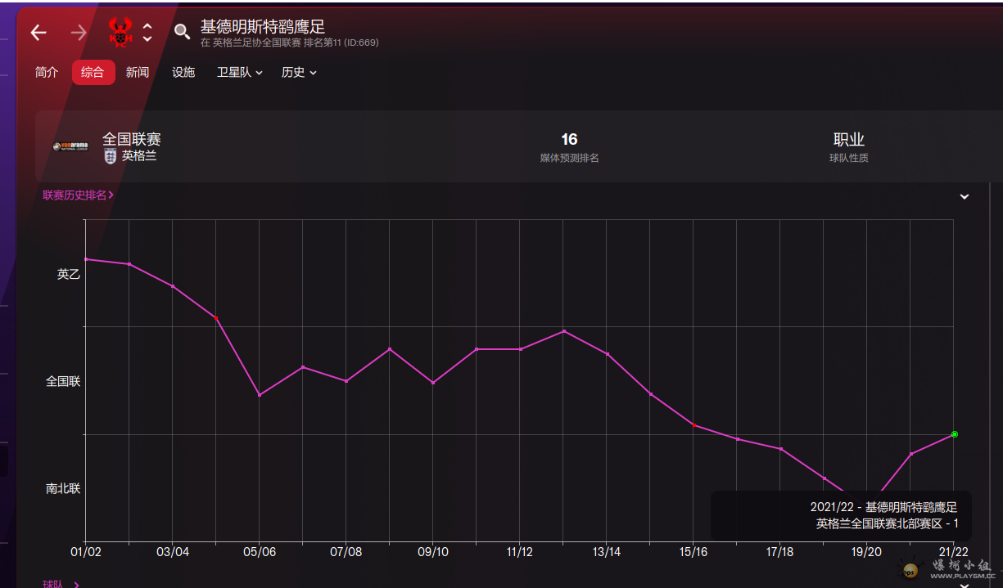Expand the 历史 dropdown menu
Image resolution: width=1003 pixels, height=588 pixels.
(299, 73)
